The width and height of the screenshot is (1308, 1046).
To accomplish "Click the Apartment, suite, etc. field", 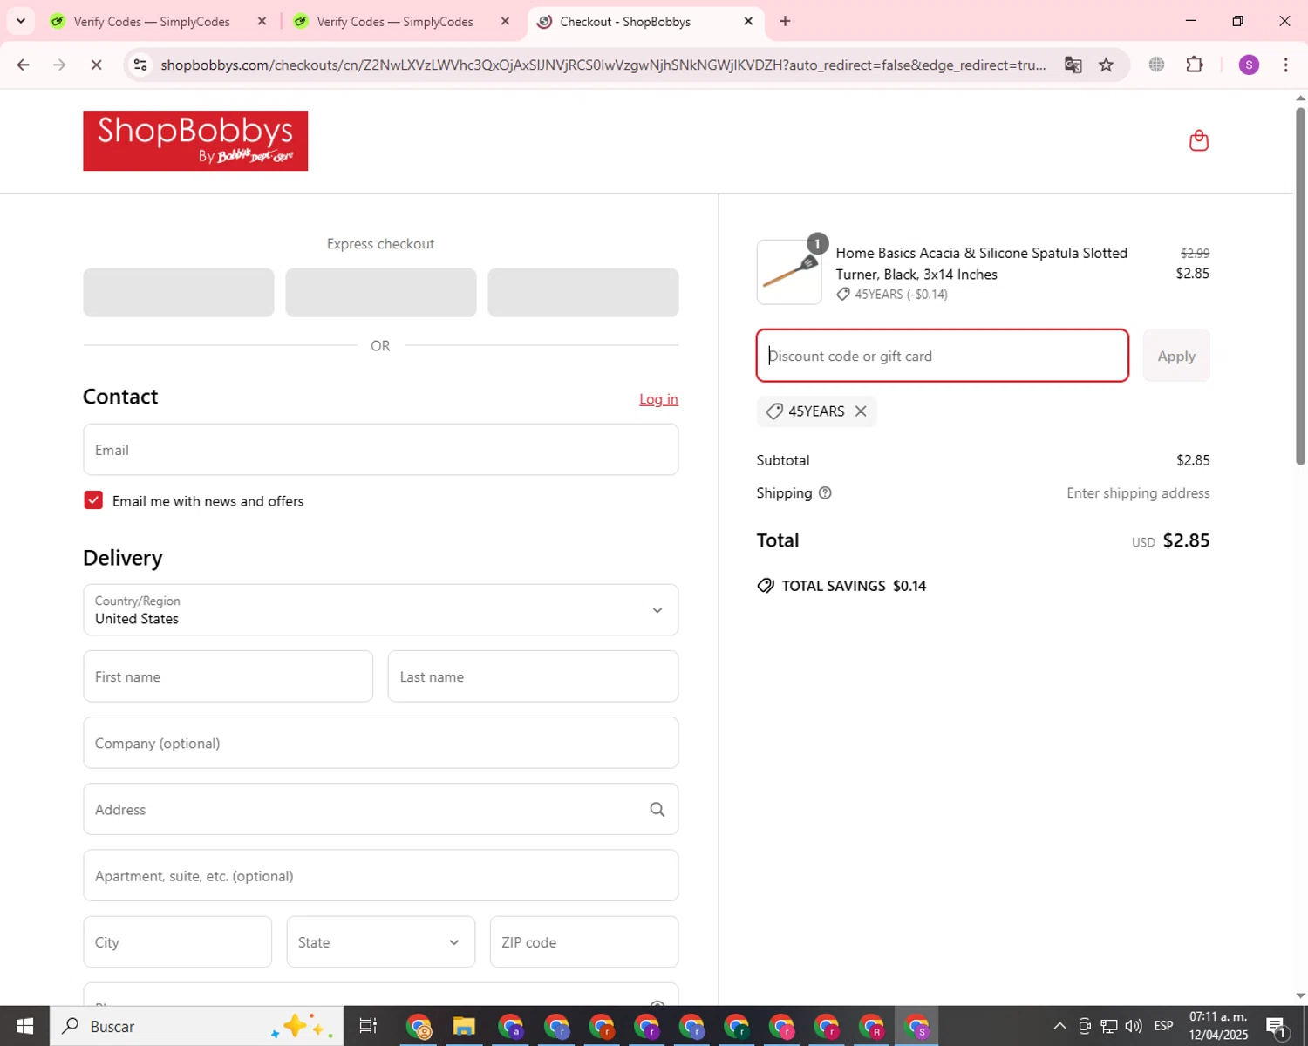I will tap(381, 876).
